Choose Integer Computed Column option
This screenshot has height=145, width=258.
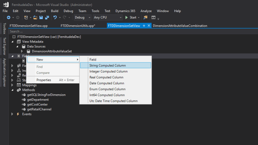click(115, 71)
